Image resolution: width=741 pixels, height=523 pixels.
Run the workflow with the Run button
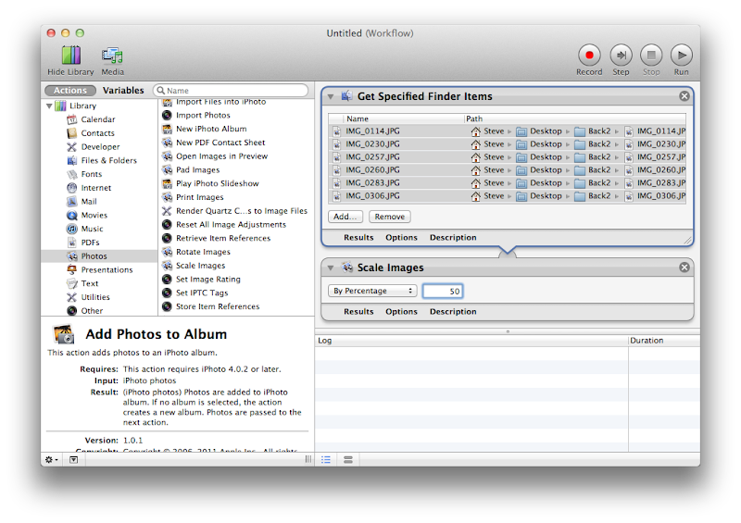coord(681,56)
